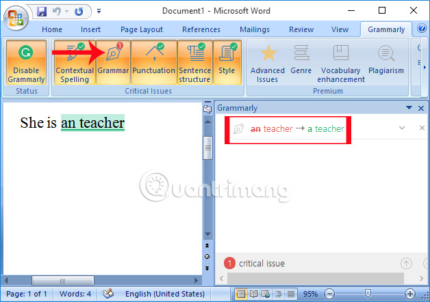Click the 'Words: 4' counter
Screen dimensions: 430x302
pyautogui.click(x=75, y=294)
